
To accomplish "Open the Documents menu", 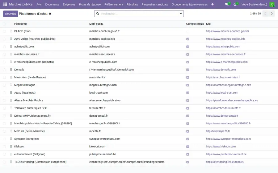I will pyautogui.click(x=52, y=4).
